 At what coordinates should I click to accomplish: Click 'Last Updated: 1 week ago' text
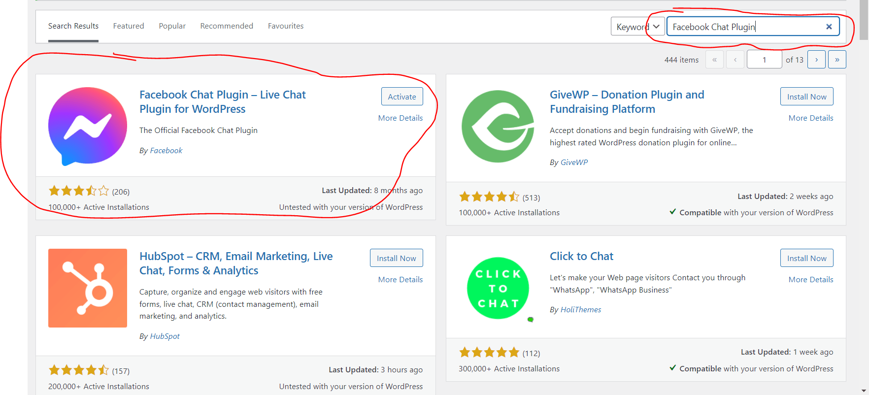[787, 352]
